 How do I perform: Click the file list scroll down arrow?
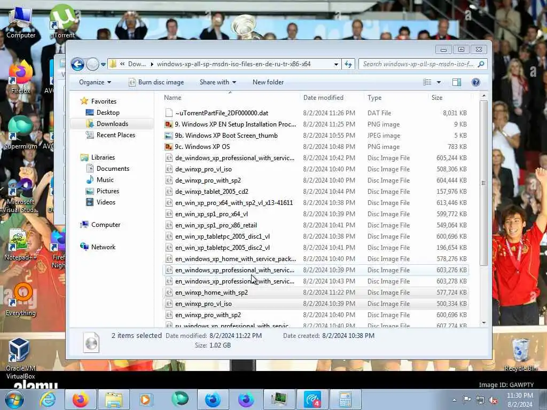pos(483,323)
